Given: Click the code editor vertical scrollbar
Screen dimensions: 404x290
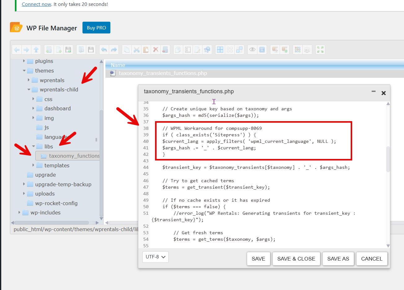Looking at the screenshot, I should 388,158.
